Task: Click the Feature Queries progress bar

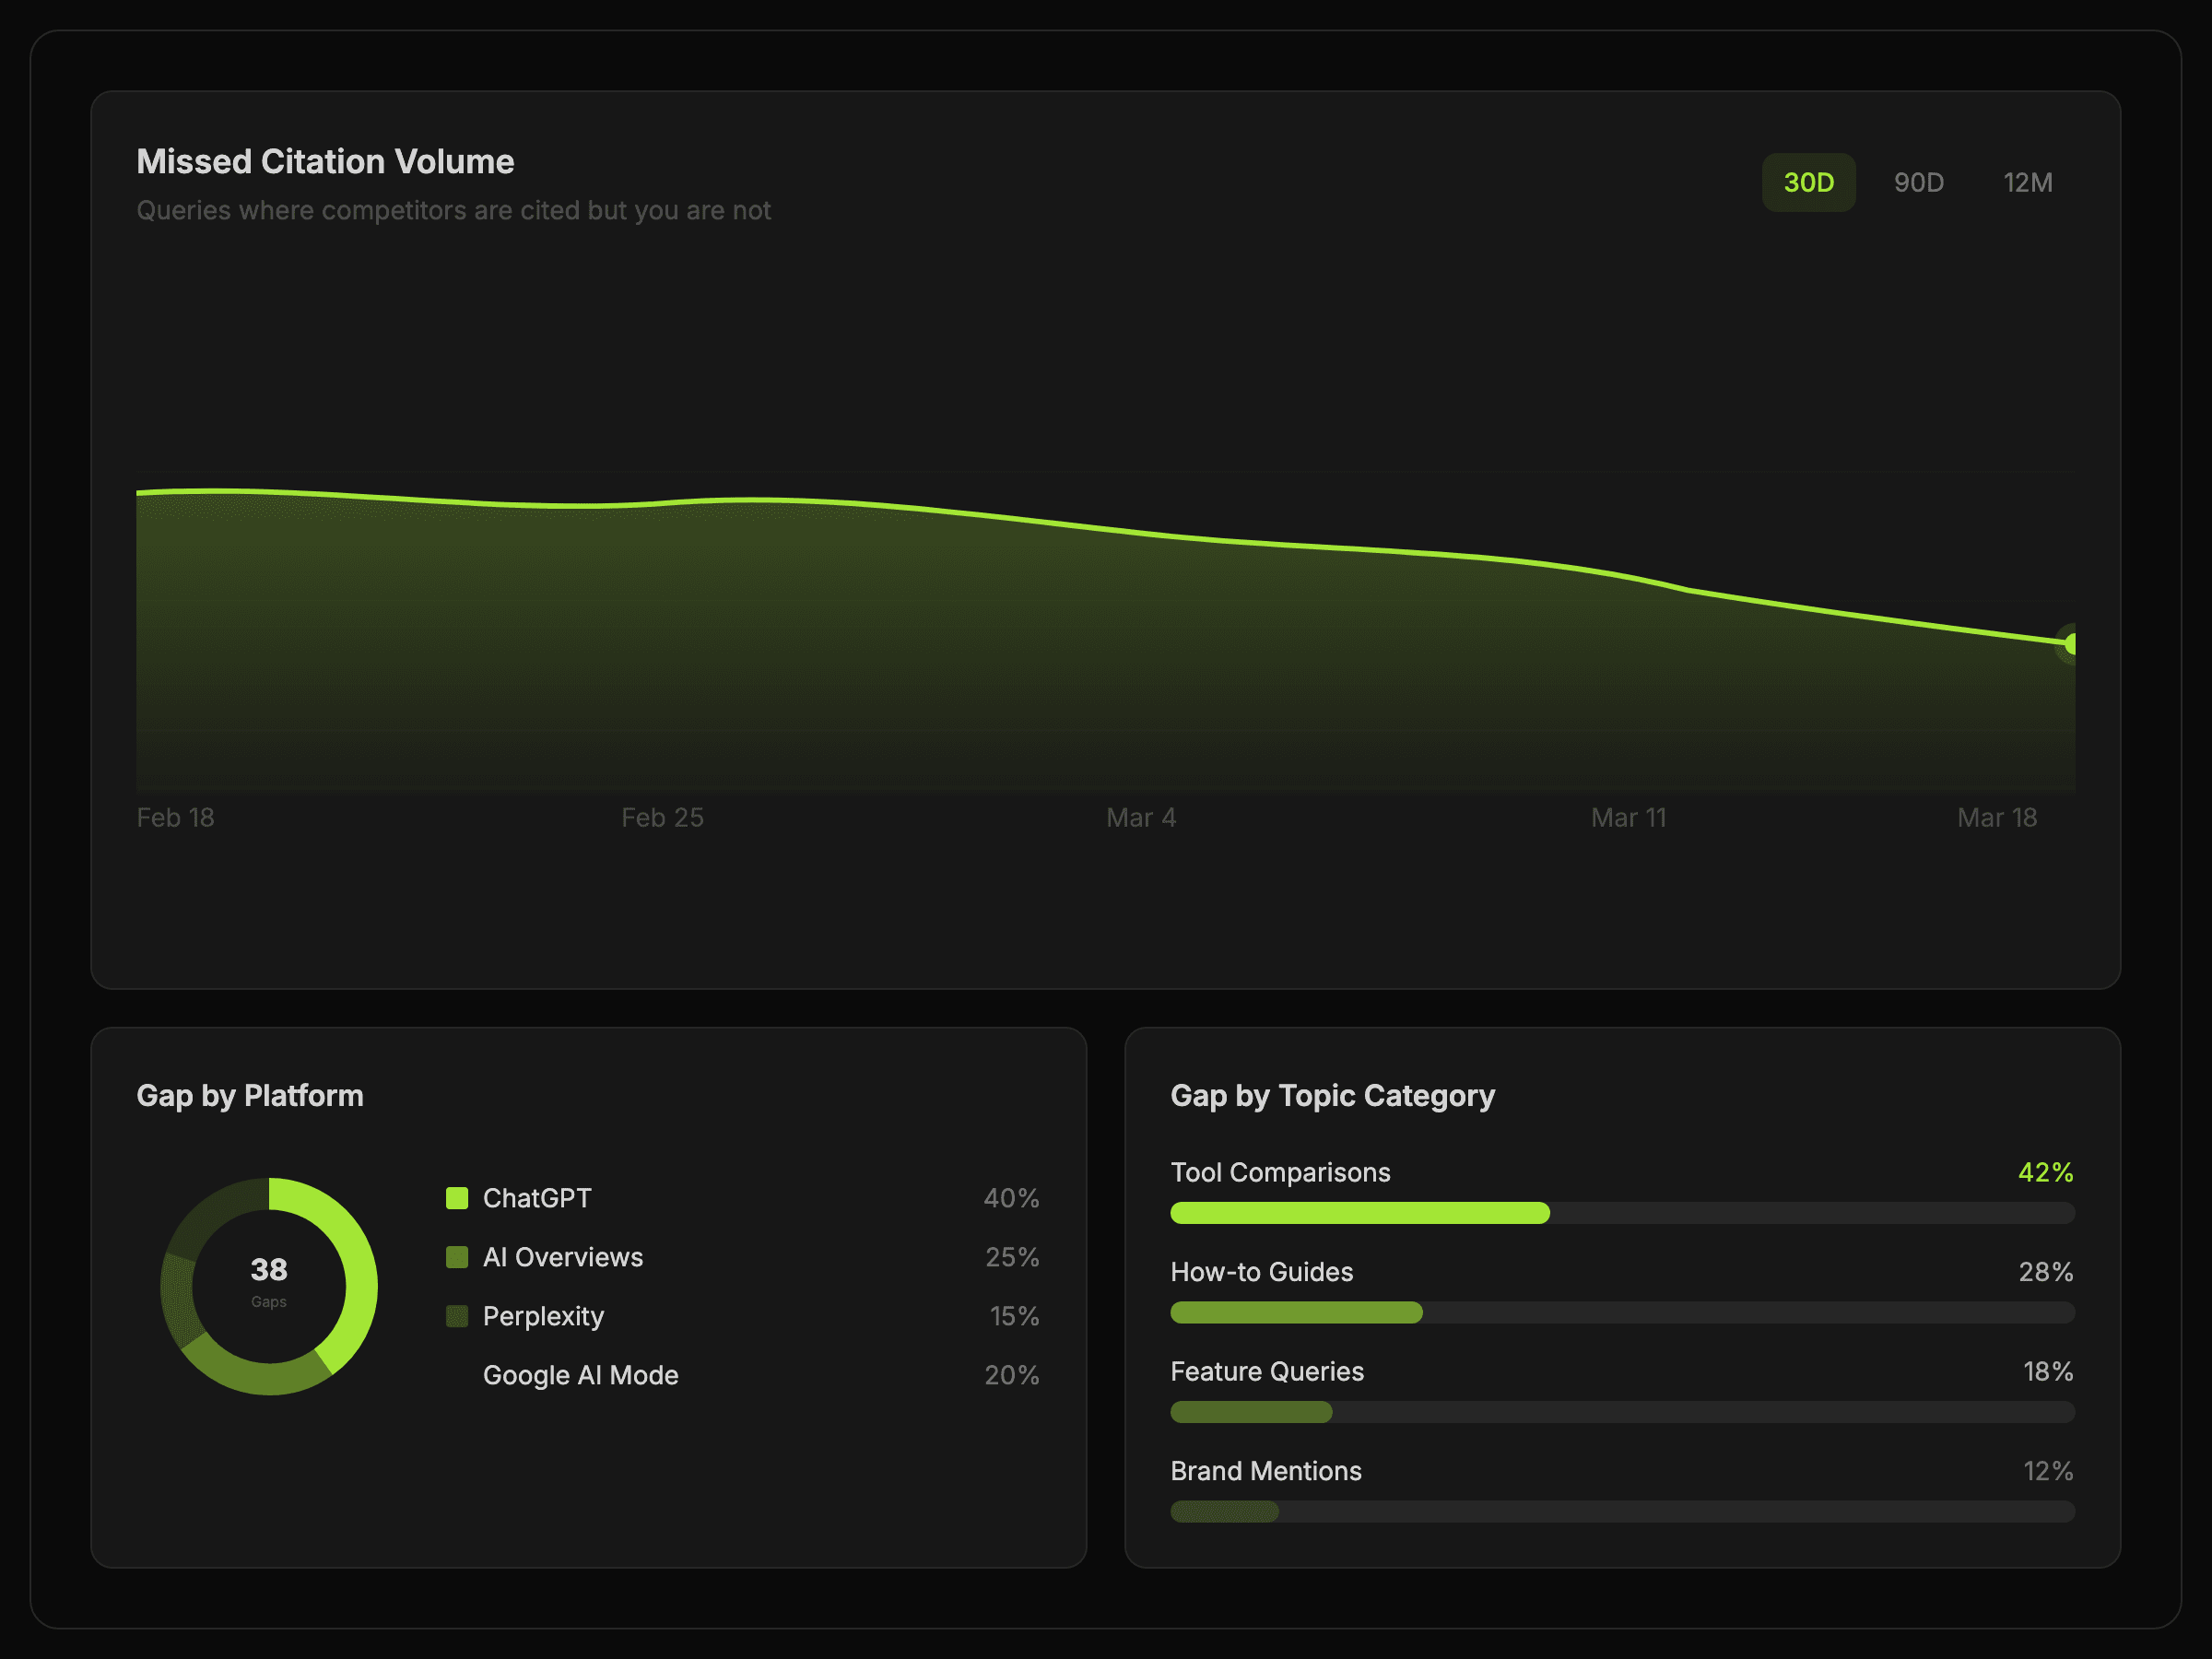Action: (x=1251, y=1412)
